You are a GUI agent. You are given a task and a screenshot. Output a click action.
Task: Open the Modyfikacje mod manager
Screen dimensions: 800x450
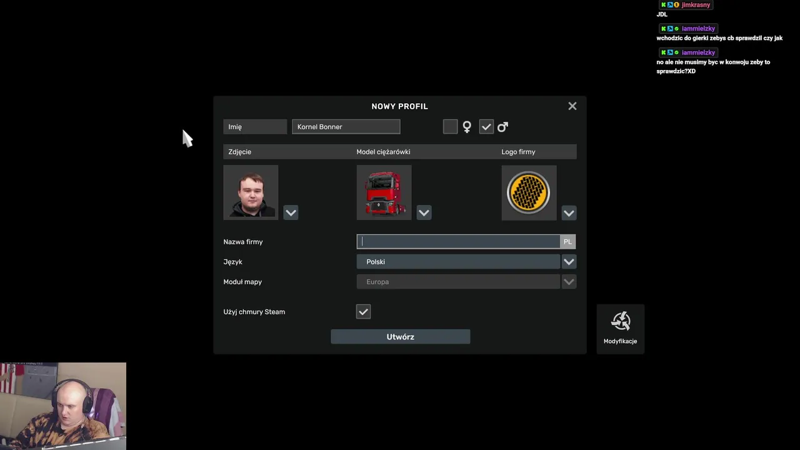point(620,329)
